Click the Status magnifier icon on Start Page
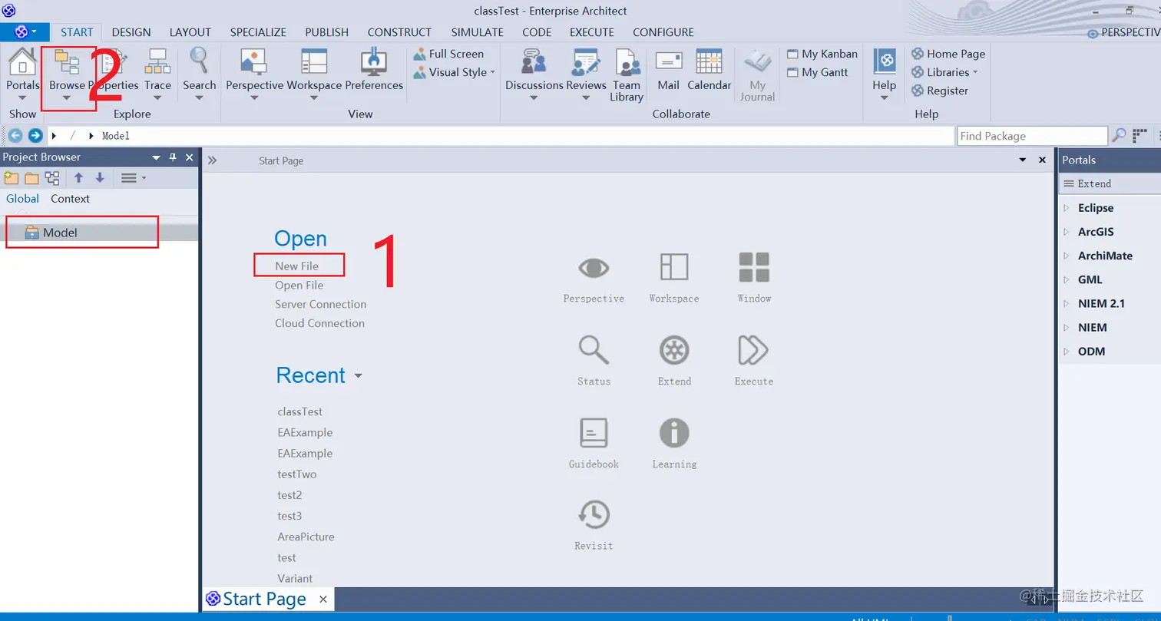 (594, 350)
